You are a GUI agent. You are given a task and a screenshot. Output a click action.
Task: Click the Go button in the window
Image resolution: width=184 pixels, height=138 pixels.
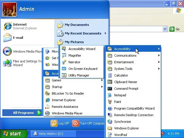(175, 29)
